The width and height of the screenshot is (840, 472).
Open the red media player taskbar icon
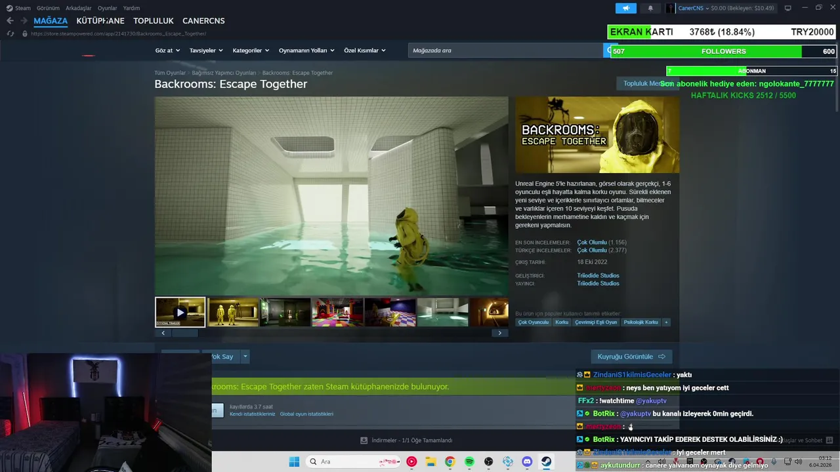click(411, 462)
